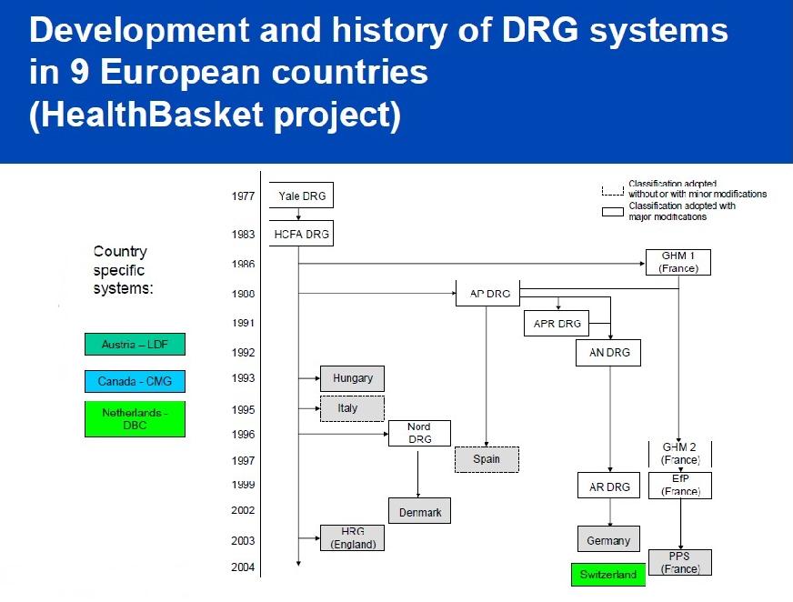
Task: Click the year 1995 label
Action: click(243, 410)
